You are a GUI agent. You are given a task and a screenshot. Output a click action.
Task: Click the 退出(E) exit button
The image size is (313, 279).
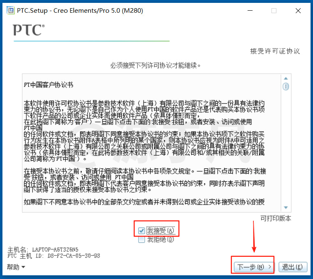292,267
